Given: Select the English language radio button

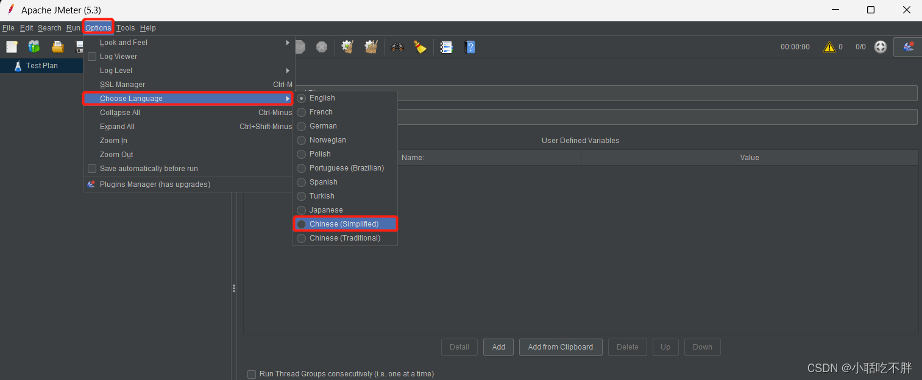Looking at the screenshot, I should coord(301,98).
